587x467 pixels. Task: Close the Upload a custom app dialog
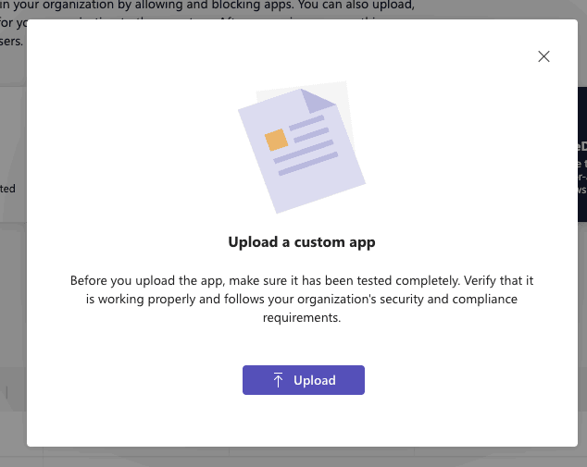point(543,56)
